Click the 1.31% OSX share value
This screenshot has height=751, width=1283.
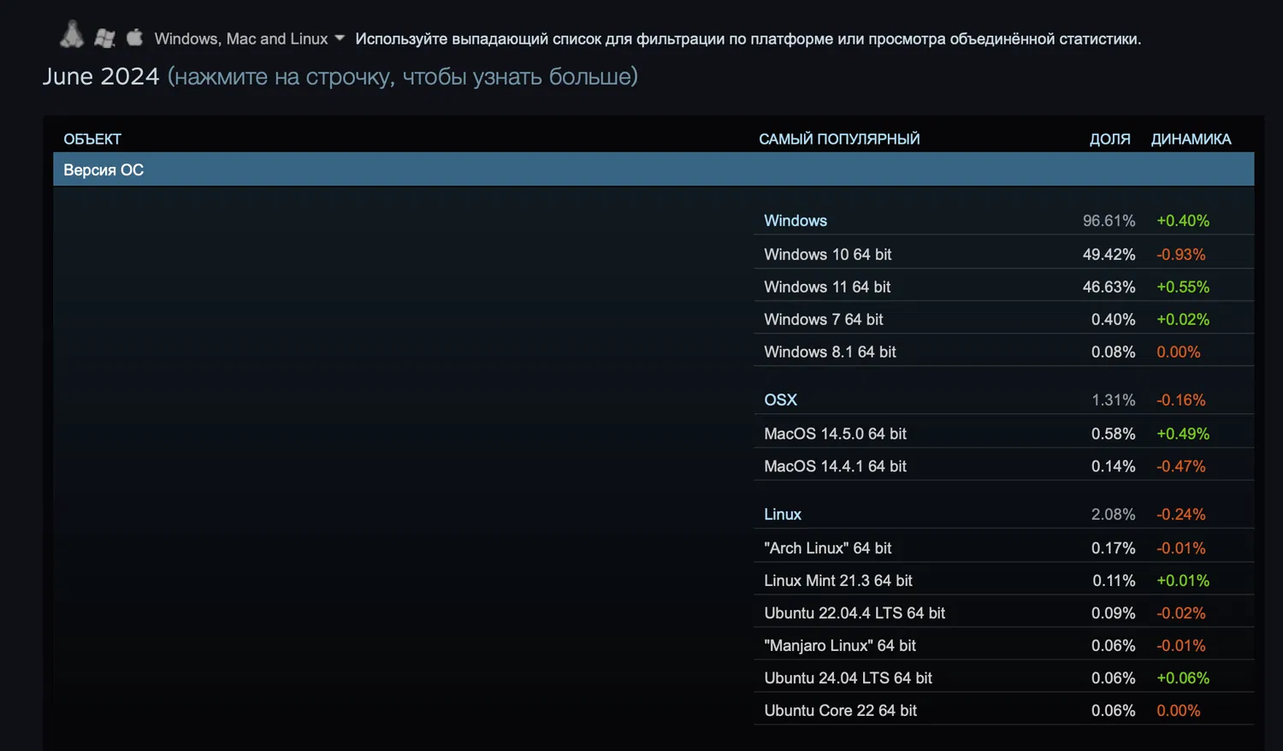1113,399
